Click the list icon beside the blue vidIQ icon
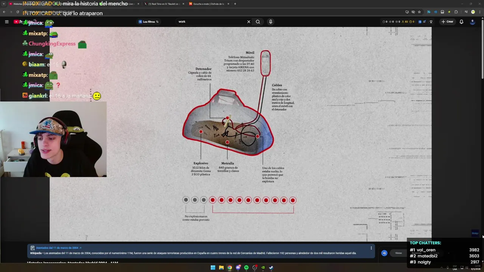 (x=424, y=22)
